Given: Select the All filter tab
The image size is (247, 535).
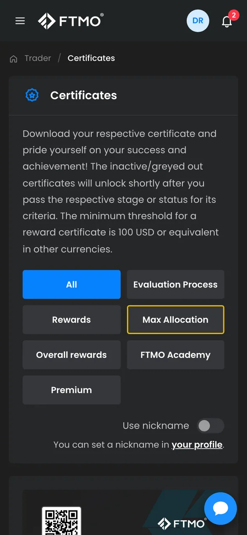Looking at the screenshot, I should (72, 285).
